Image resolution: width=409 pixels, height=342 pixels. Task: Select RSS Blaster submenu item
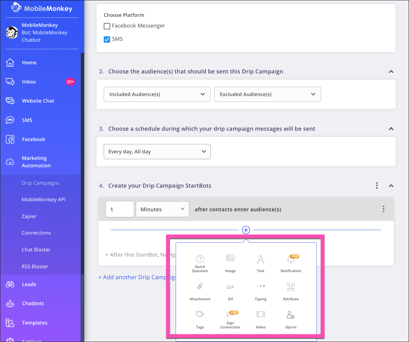(x=35, y=267)
